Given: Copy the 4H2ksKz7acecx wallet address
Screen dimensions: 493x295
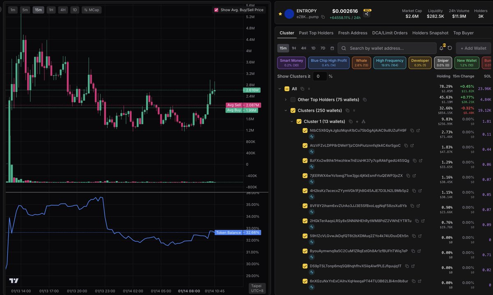Looking at the screenshot, I should point(414,191).
